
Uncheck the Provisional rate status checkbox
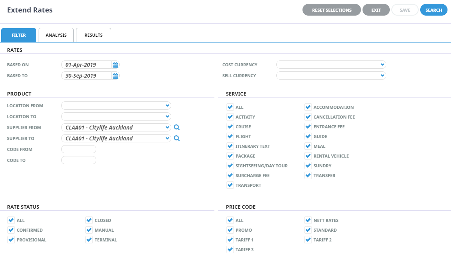pos(11,240)
